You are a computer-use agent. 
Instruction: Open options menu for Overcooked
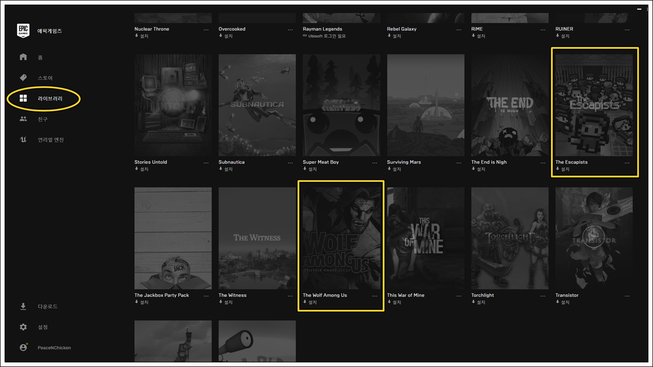tap(291, 30)
